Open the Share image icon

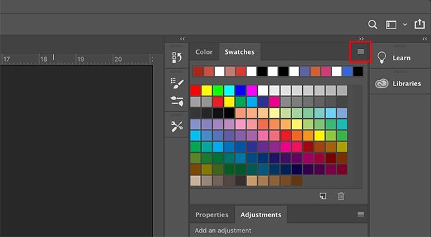coord(419,24)
